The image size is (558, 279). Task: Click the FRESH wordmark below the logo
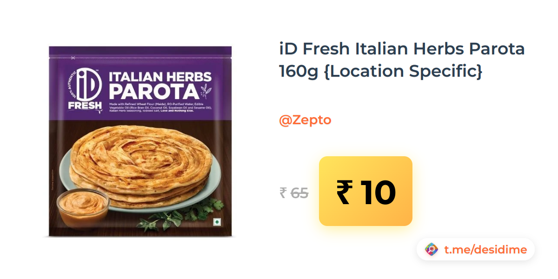(x=85, y=106)
